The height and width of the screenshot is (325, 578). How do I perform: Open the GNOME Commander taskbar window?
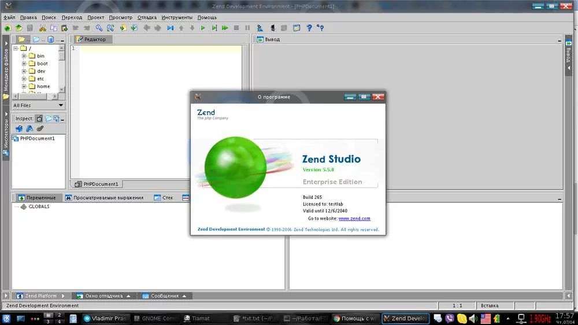[155, 319]
